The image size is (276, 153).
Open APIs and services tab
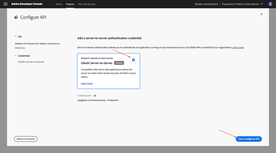click(x=86, y=4)
